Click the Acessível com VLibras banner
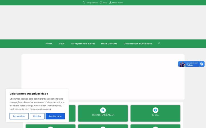The image size is (206, 128). click(x=189, y=64)
